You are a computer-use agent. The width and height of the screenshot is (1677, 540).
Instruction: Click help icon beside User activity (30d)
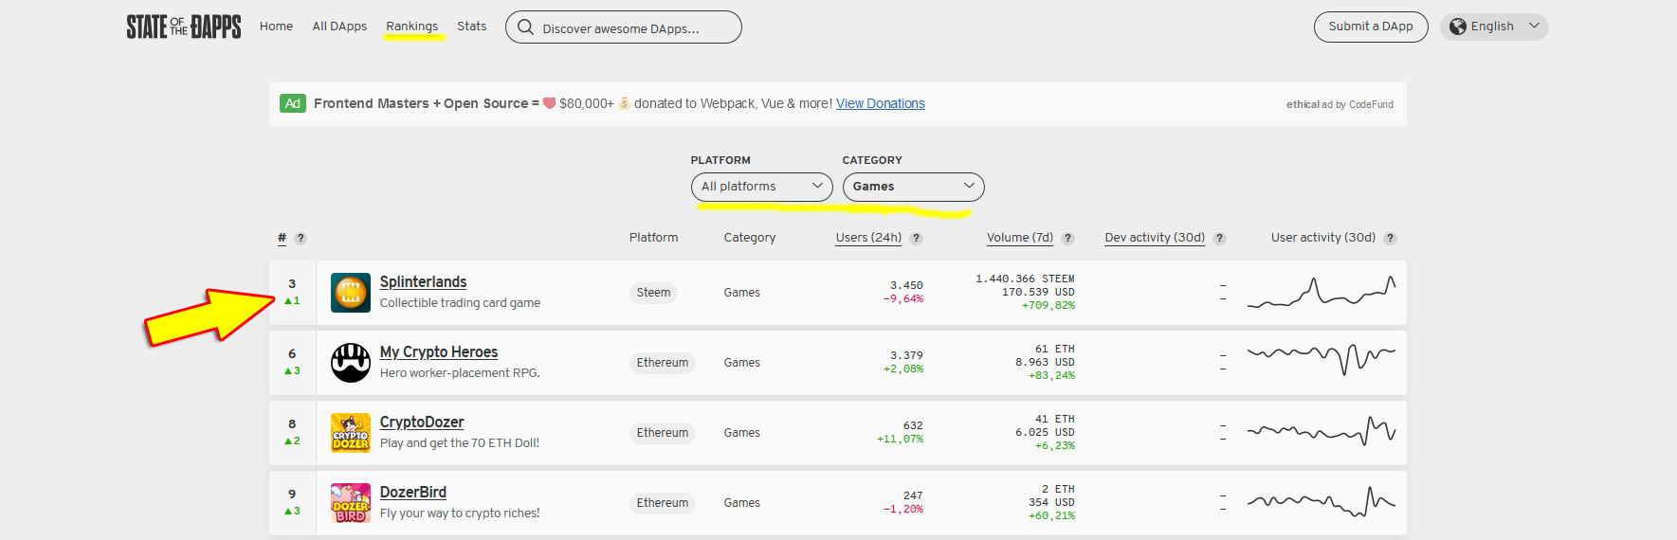(x=1390, y=239)
